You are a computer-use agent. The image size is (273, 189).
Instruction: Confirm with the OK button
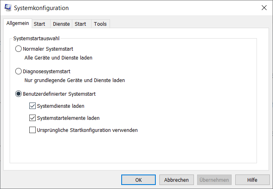click(x=139, y=180)
